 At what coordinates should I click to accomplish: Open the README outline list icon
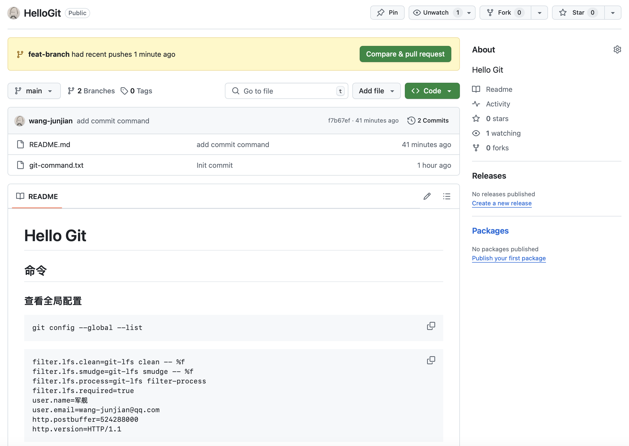click(x=447, y=196)
